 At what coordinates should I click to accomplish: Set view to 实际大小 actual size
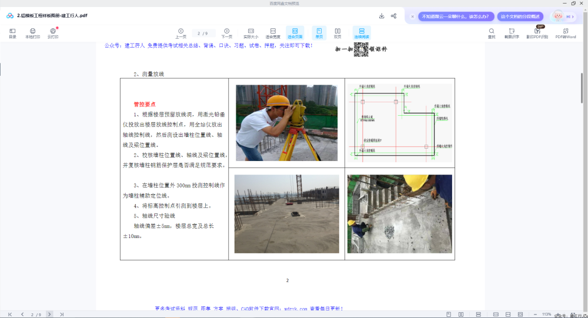(x=251, y=33)
